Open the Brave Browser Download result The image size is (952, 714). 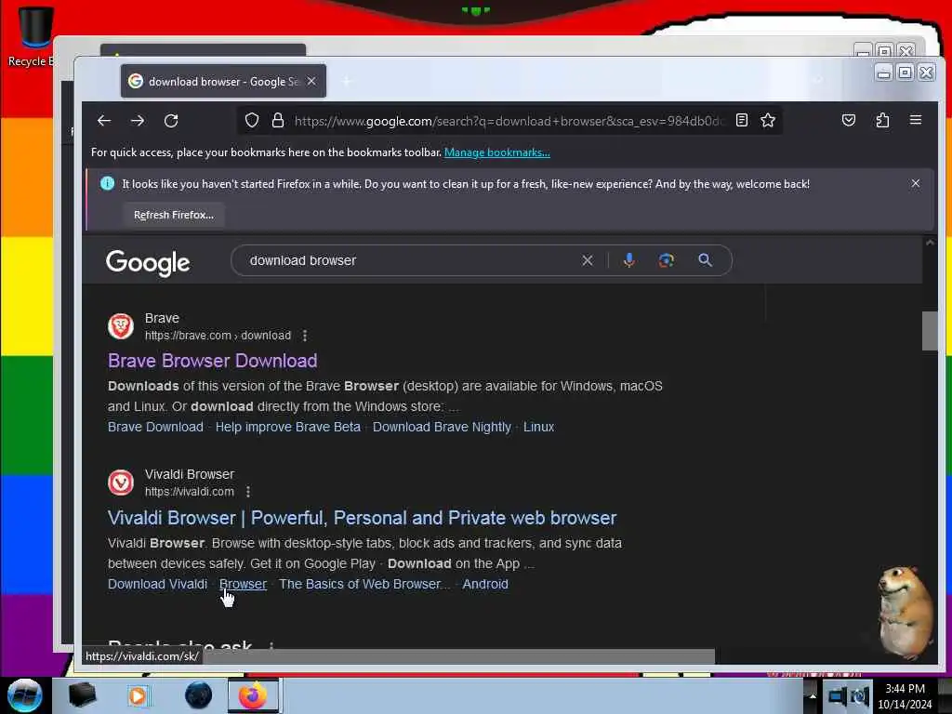point(213,361)
